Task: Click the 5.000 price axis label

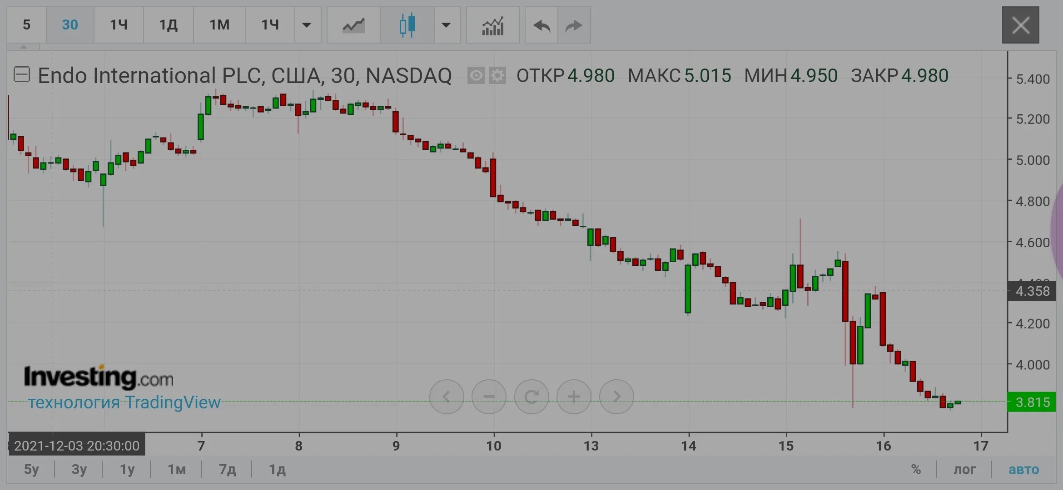Action: [x=1033, y=160]
